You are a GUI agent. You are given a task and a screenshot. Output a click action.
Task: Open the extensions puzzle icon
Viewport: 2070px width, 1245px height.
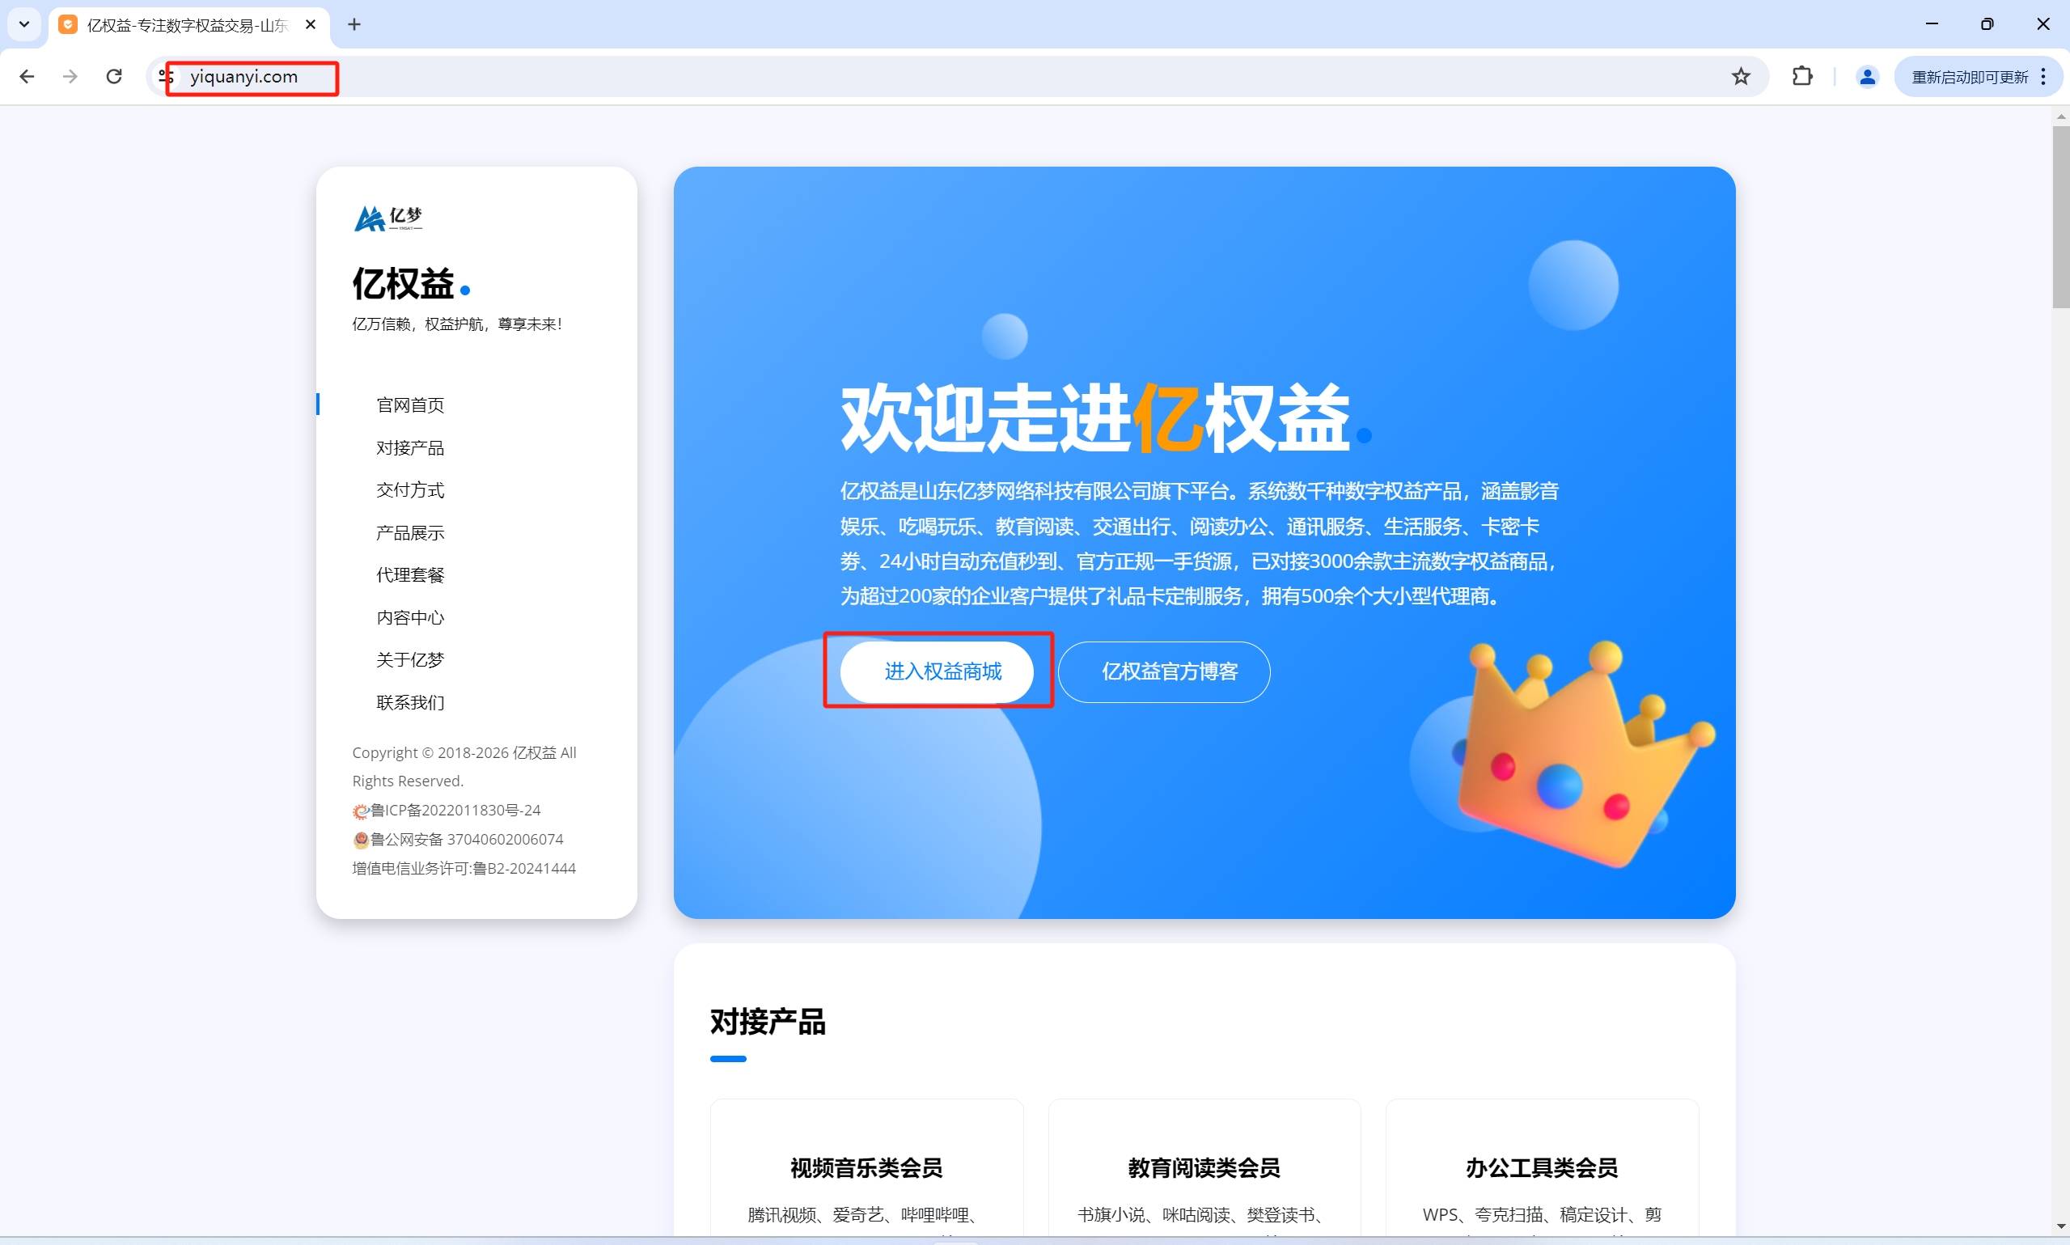1801,76
